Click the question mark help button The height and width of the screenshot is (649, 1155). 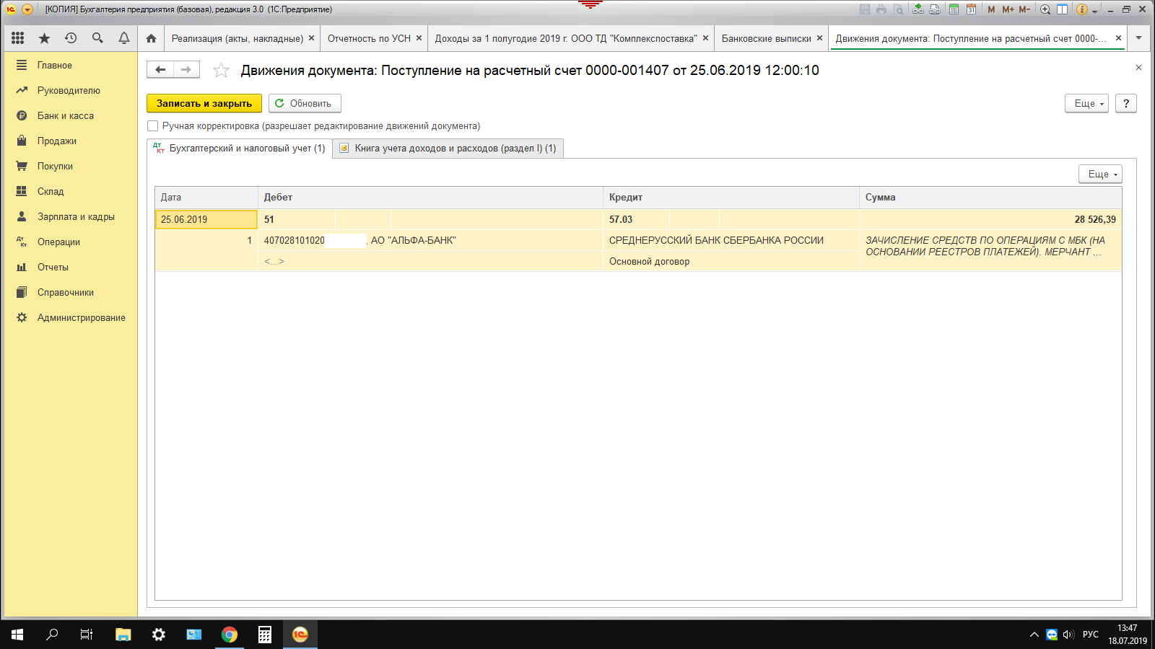[x=1126, y=103]
